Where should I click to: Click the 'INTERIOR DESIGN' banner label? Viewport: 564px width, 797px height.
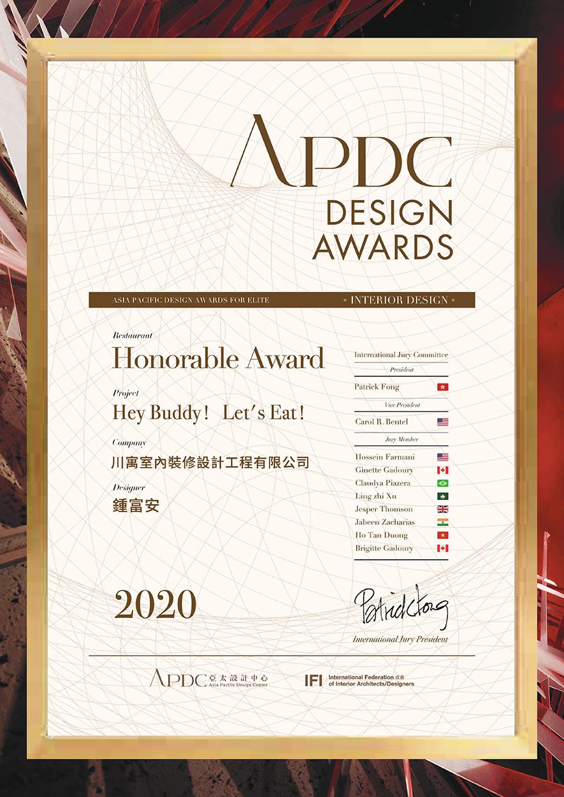click(399, 300)
